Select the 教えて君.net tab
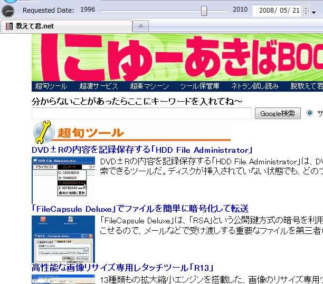Viewport: 323px width, 284px height. (x=66, y=26)
